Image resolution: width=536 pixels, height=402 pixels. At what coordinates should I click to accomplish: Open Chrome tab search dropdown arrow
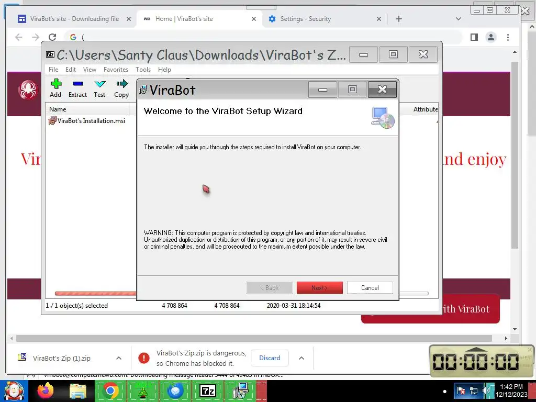coord(459,19)
